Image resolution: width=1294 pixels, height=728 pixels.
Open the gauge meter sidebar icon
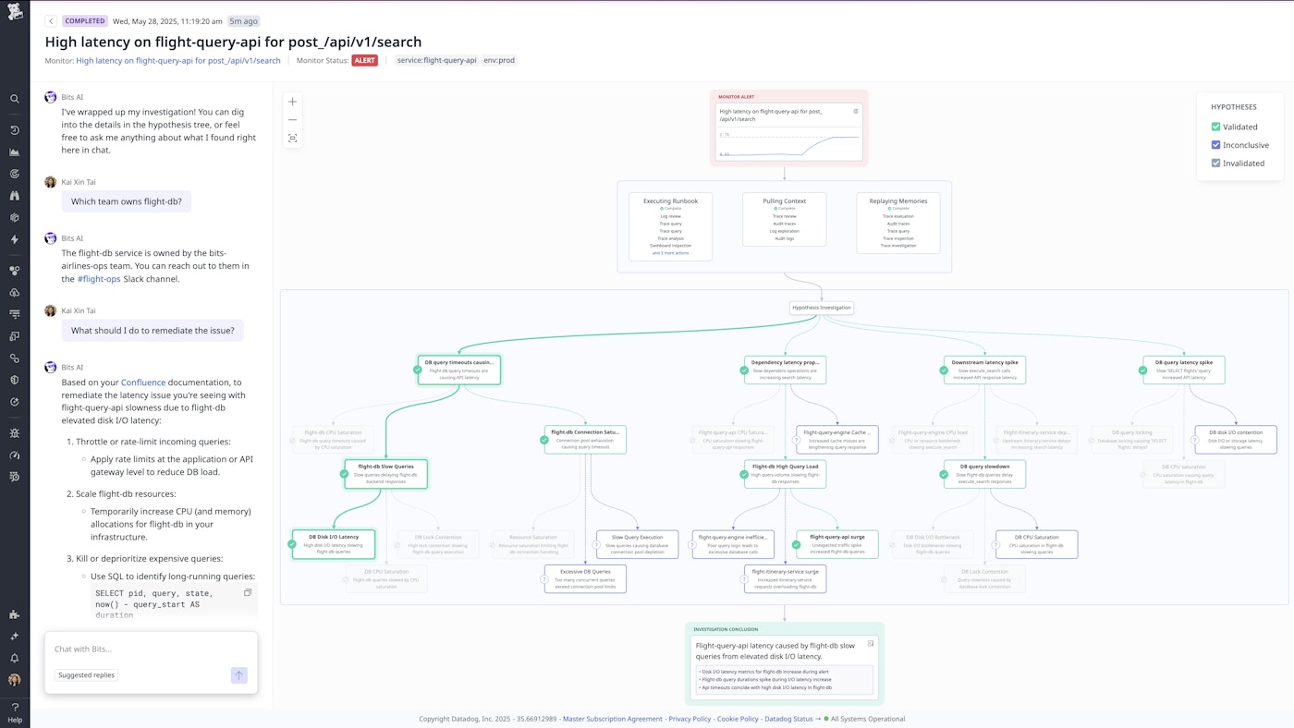(x=15, y=455)
